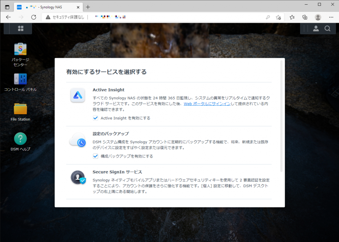Open the saved password key icon
The width and height of the screenshot is (339, 242).
(x=268, y=17)
